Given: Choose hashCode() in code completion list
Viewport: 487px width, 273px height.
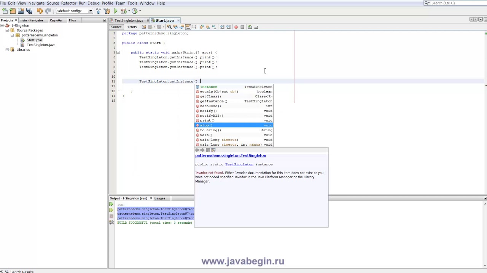Looking at the screenshot, I should [234, 106].
